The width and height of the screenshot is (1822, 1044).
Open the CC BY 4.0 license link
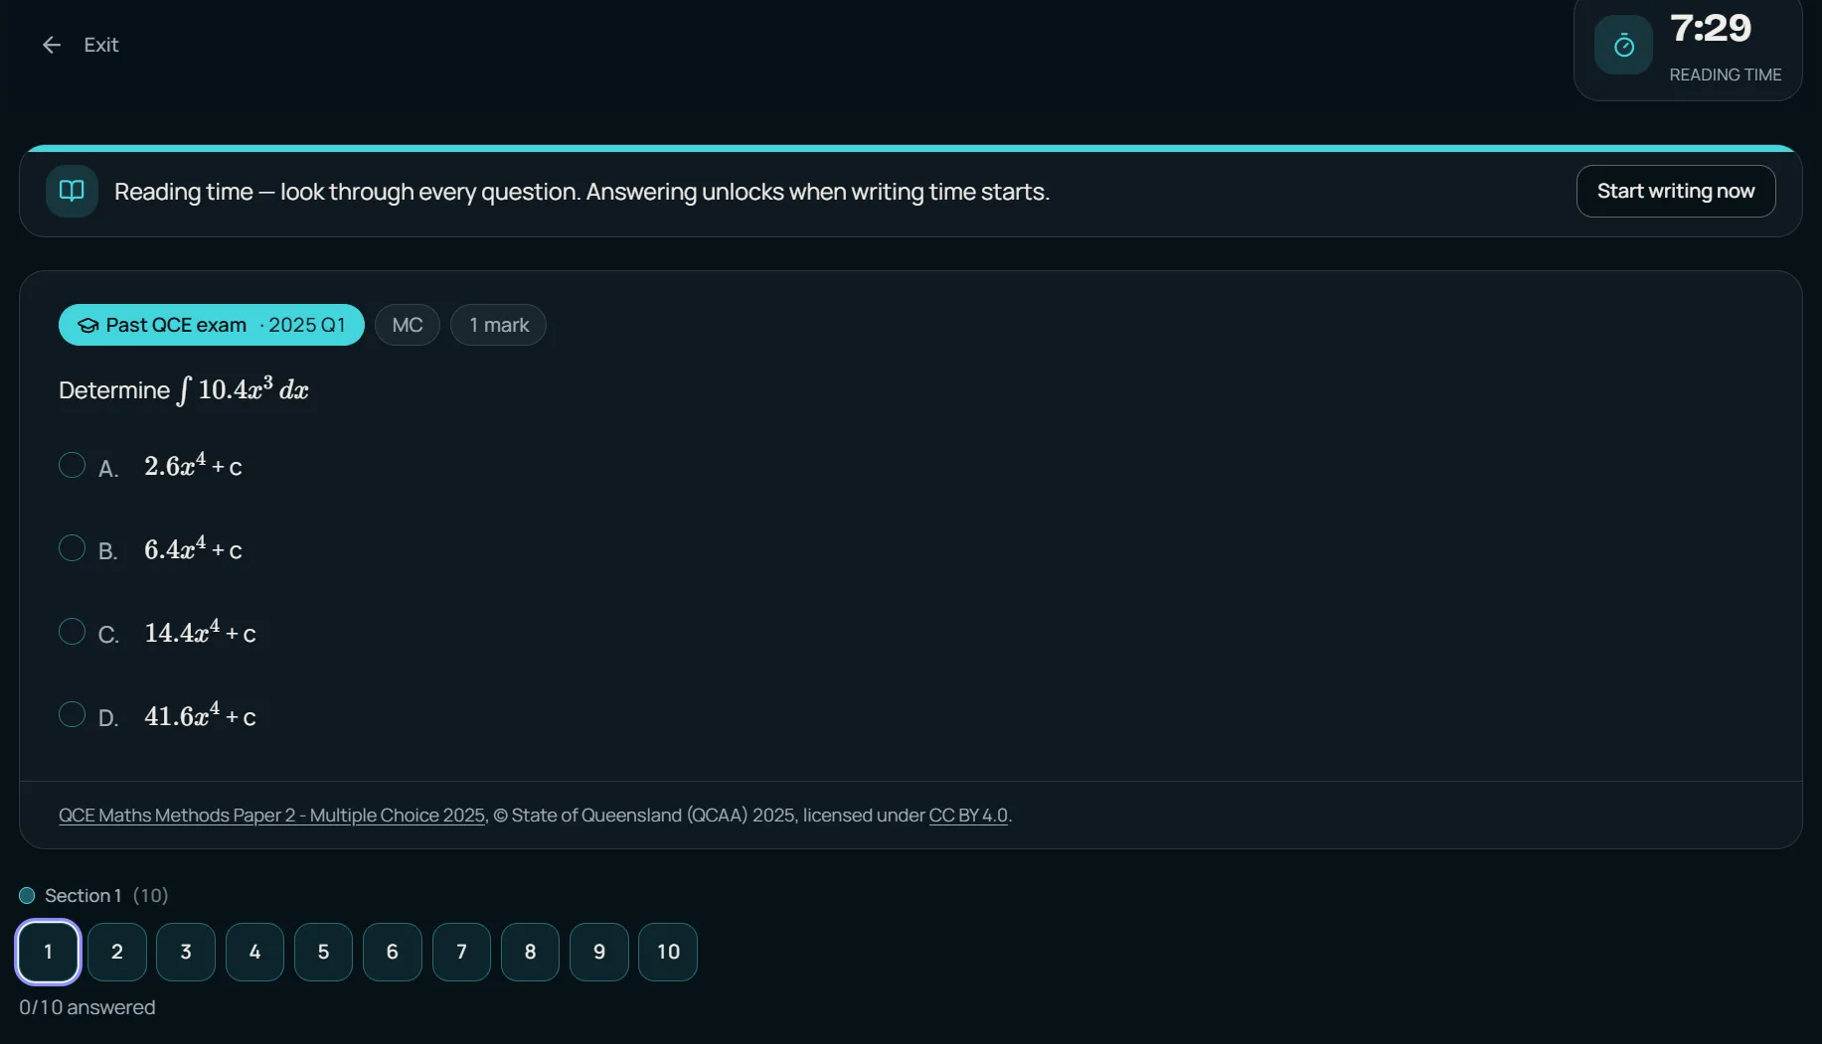pos(968,815)
